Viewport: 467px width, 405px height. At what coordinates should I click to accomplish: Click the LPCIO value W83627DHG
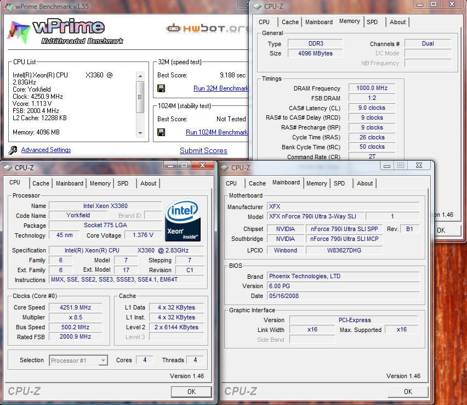pyautogui.click(x=344, y=250)
